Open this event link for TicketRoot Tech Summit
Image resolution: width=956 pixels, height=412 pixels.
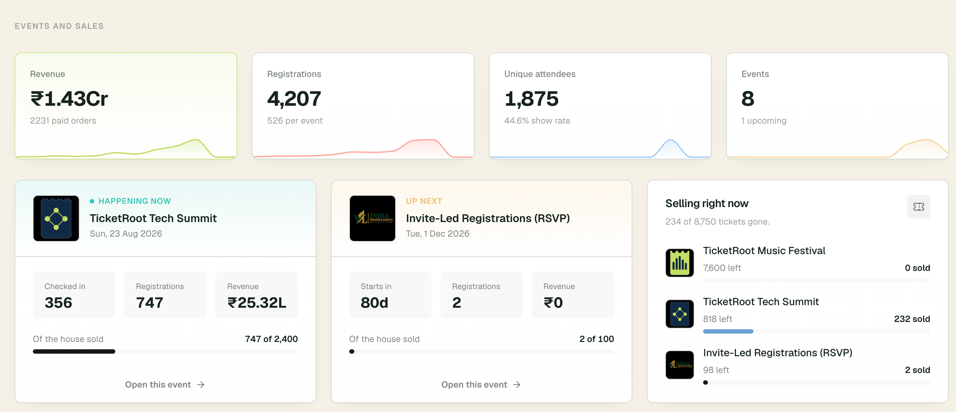[165, 385]
